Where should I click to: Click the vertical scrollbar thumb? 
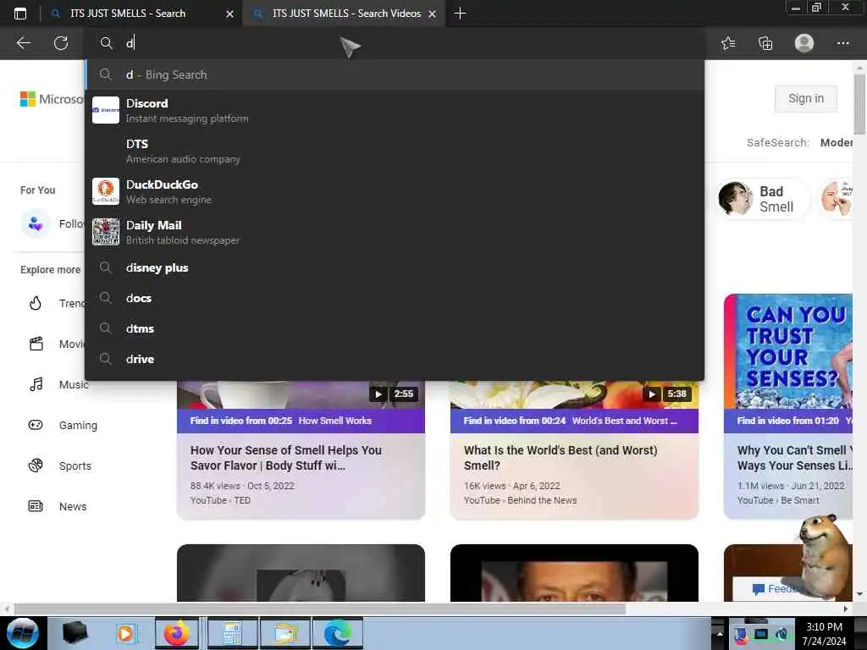(x=859, y=104)
